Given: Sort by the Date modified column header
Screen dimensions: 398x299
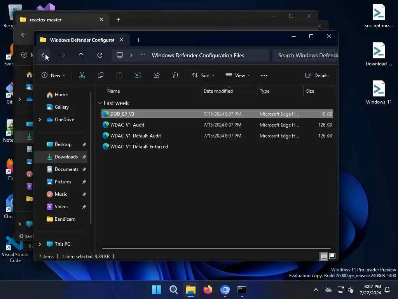Looking at the screenshot, I should pos(229,91).
